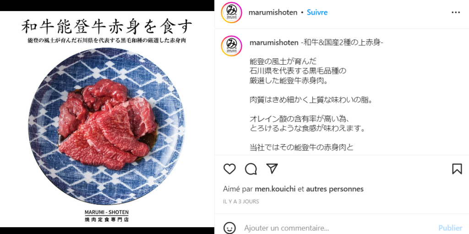Open marumishoten username in caption

[274, 43]
